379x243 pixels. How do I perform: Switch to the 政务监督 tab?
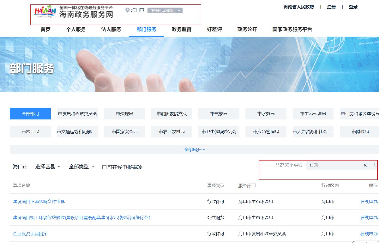coord(182,29)
